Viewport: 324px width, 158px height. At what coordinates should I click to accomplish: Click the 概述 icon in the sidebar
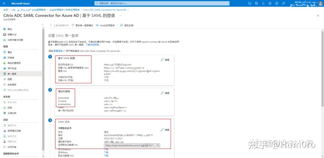click(4, 29)
